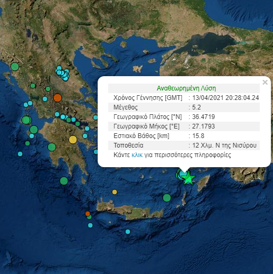Click the cyan marker west of the Ionian islands
Viewport: 273px width, 274px height.
pyautogui.click(x=20, y=154)
